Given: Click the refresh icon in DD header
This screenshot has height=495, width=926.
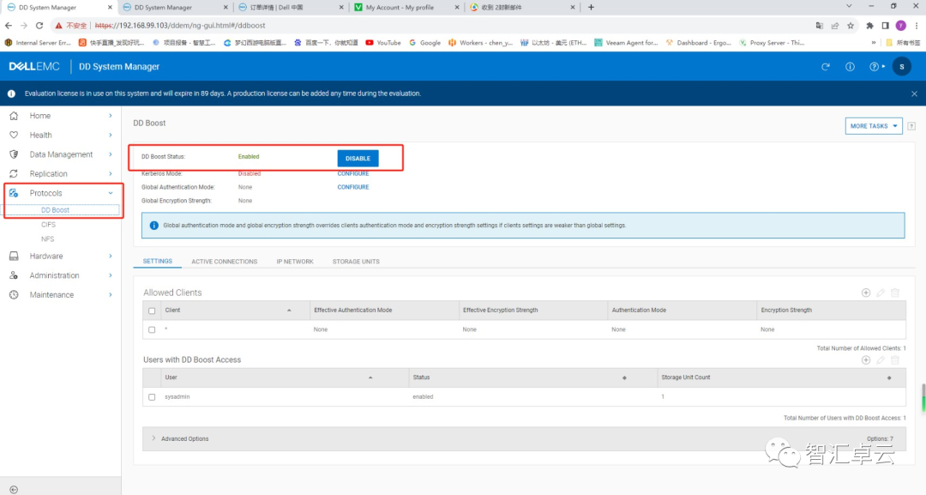Looking at the screenshot, I should point(826,67).
